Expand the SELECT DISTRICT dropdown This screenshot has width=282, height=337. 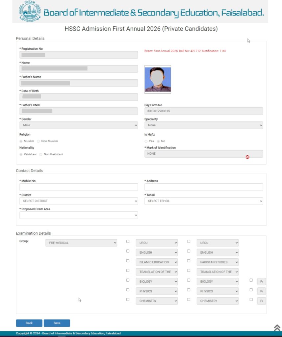79,201
